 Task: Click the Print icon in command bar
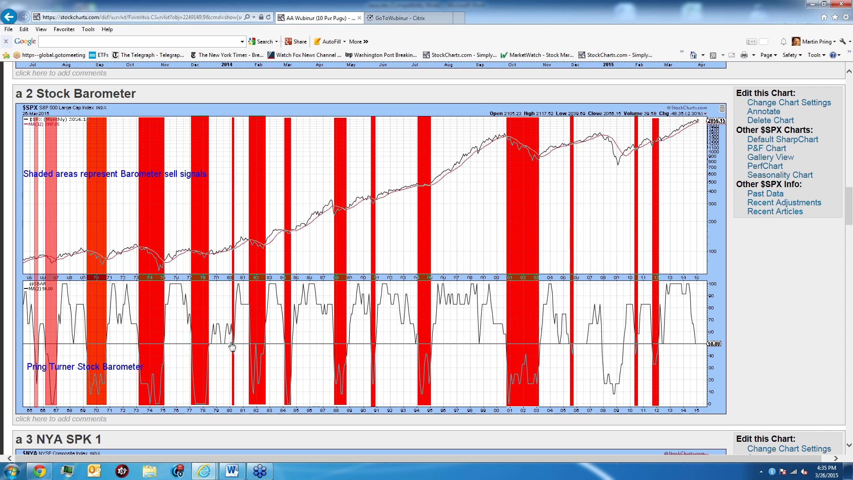click(744, 55)
